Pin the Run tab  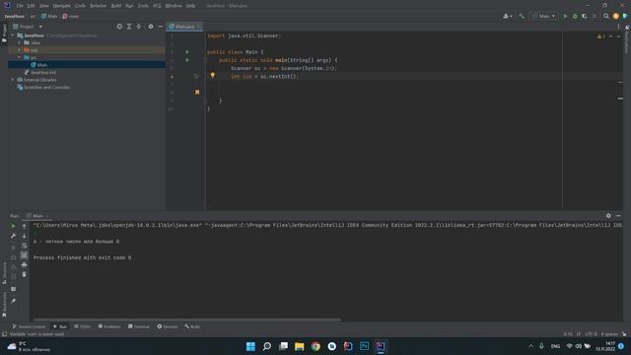click(x=13, y=301)
